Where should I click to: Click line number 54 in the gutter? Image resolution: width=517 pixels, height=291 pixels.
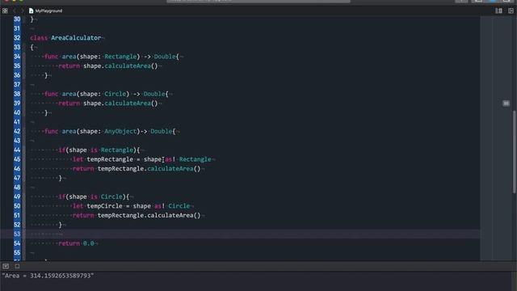(x=17, y=243)
